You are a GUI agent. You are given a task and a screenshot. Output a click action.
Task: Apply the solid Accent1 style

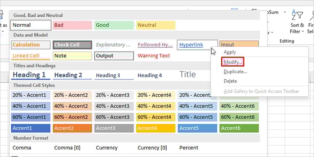point(31,128)
